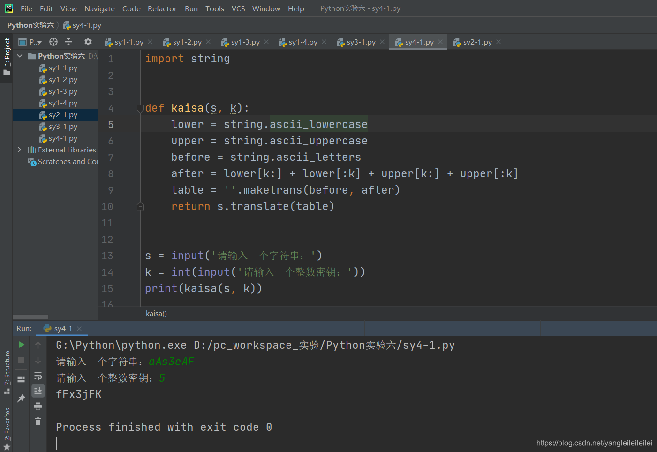Click the fold end marker at line 10
657x452 pixels.
coord(140,206)
